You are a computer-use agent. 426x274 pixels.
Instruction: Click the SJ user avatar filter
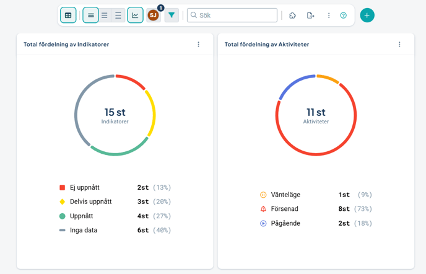point(153,15)
